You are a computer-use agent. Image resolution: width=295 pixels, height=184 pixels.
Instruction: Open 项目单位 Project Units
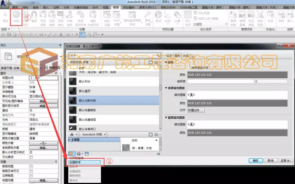pyautogui.click(x=61, y=18)
